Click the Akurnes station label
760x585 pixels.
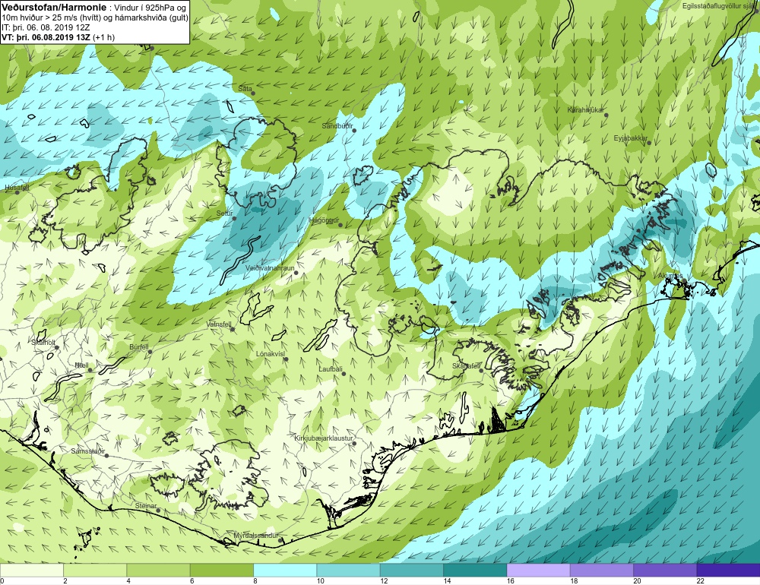670,276
